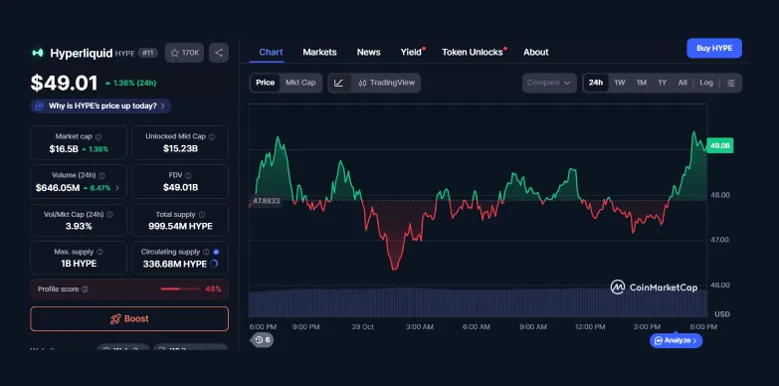Screen dimensions: 779x386
Task: Click info icon next to Circulating supply
Action: tap(206, 252)
